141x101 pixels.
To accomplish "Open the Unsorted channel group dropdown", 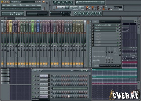I will pyautogui.click(x=41, y=99).
